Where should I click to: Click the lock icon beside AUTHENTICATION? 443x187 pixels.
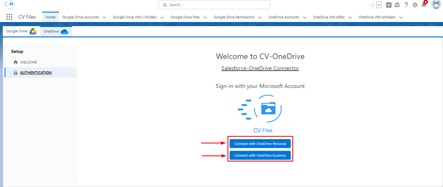tap(16, 73)
